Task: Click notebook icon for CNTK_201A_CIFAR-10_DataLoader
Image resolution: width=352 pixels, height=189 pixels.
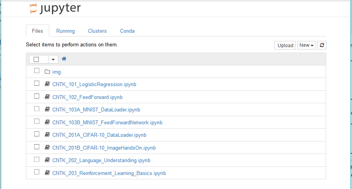Action: tap(47, 135)
